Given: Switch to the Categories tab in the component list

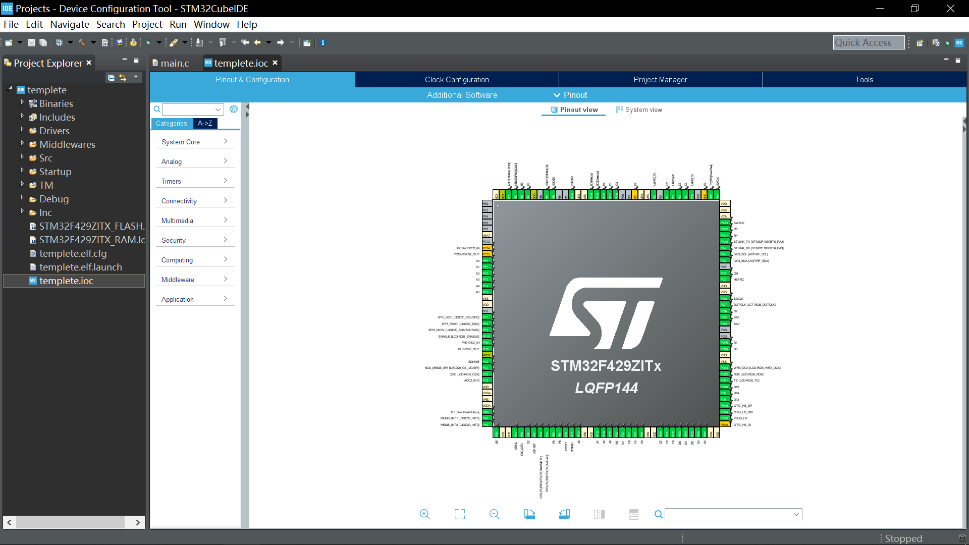Looking at the screenshot, I should 171,123.
